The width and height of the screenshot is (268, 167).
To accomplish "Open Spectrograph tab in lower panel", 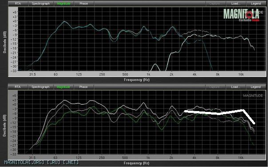I will (40, 87).
